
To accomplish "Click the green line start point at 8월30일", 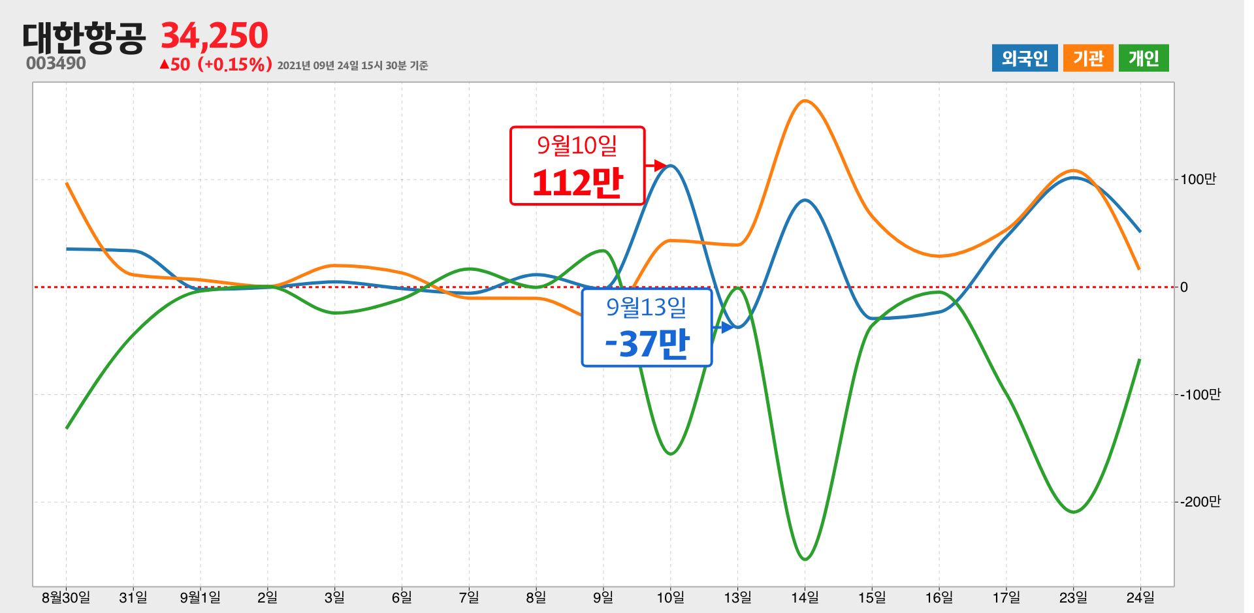I will [67, 428].
